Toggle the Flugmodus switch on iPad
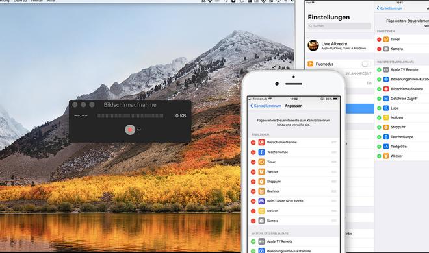Screen dimensions: 429x253 [366, 64]
